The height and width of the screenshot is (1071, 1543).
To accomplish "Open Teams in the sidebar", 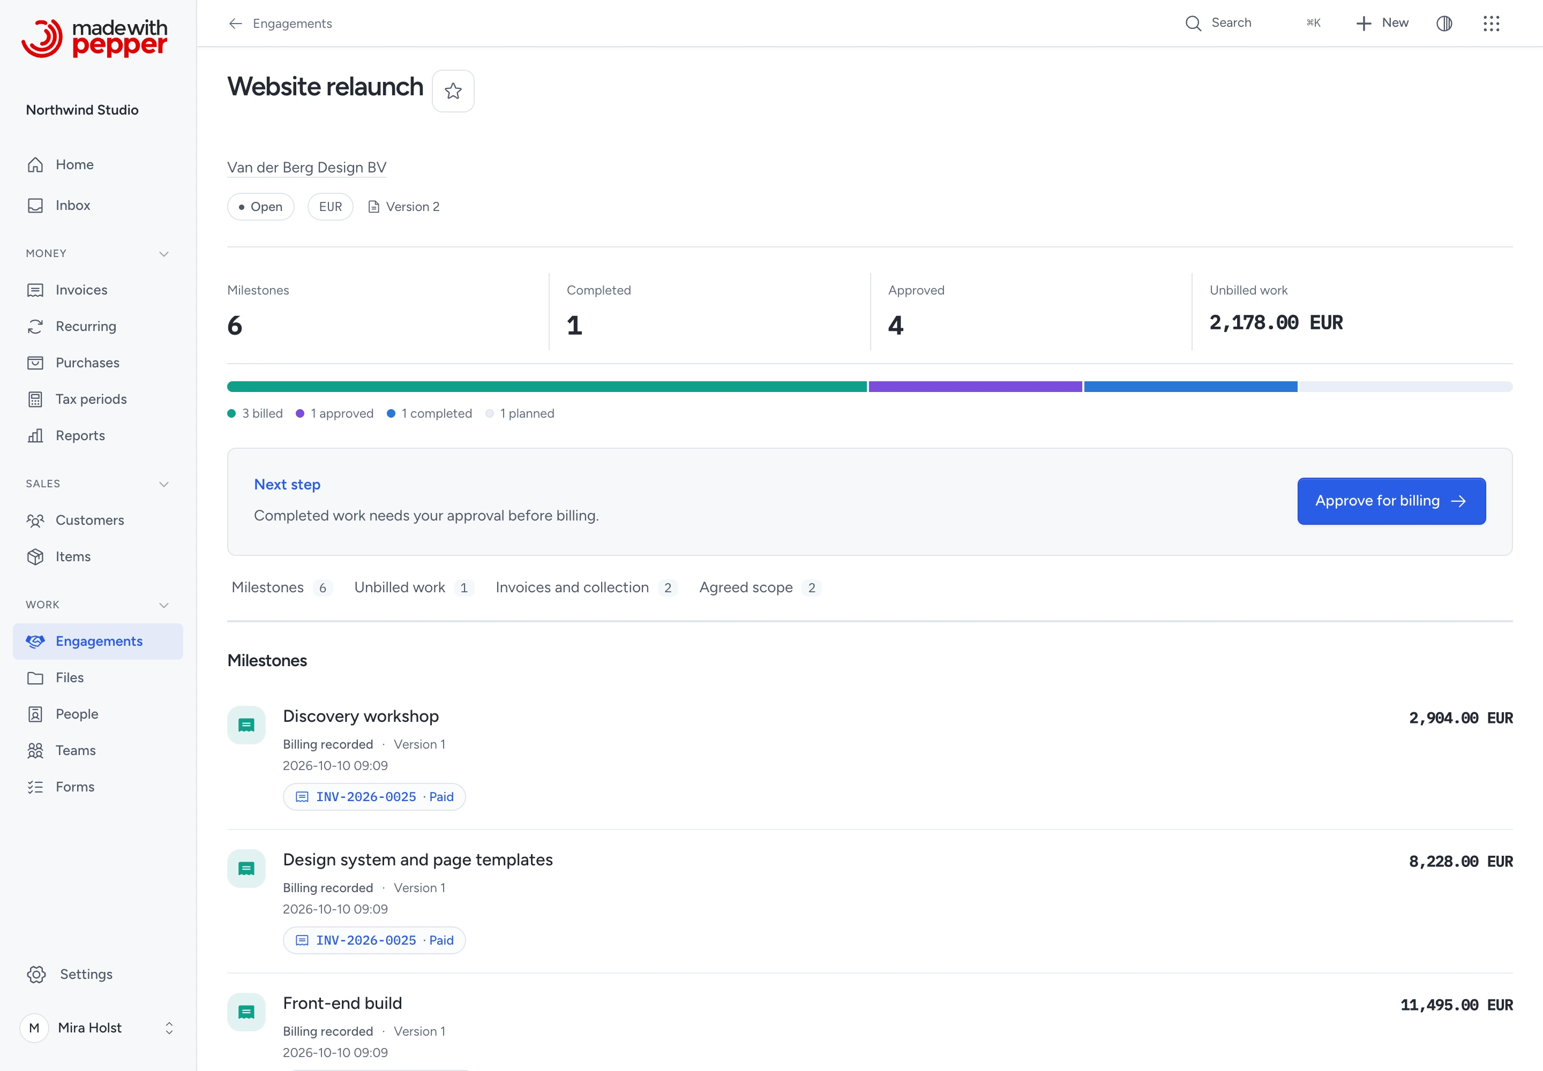I will (x=98, y=750).
